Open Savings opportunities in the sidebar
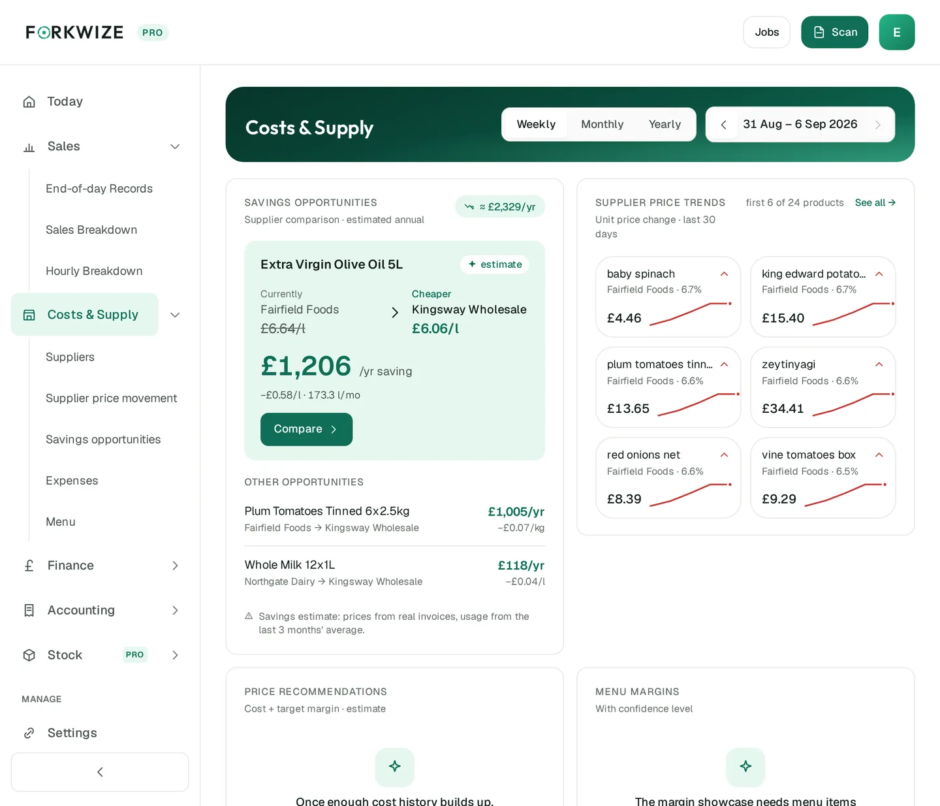 click(103, 440)
